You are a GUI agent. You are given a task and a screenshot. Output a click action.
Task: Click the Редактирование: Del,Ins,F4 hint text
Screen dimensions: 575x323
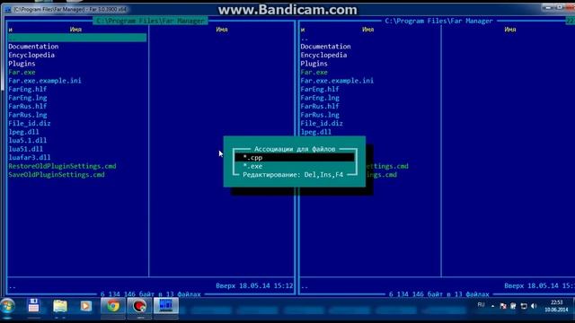coord(293,175)
